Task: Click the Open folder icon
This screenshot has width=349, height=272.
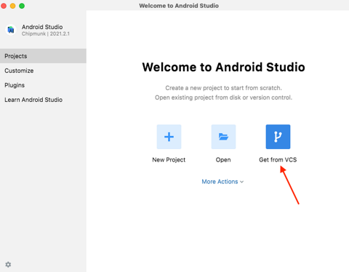Action: point(223,137)
